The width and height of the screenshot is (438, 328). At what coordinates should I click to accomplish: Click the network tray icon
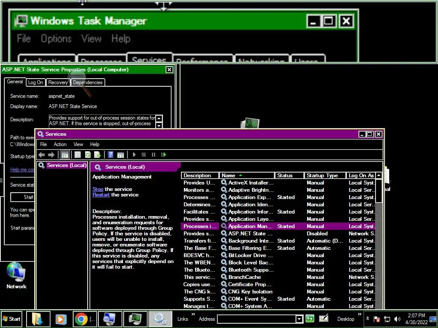[387, 319]
